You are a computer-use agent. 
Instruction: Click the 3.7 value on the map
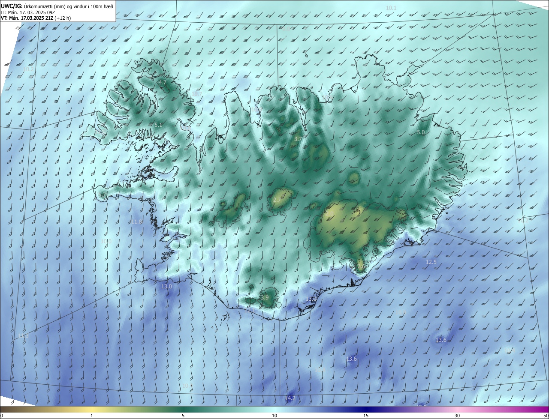click(x=298, y=139)
